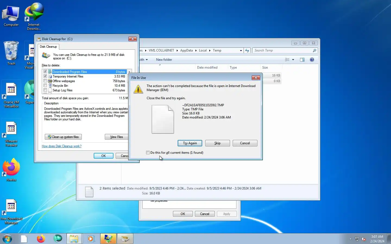Click the Windows Start orb

pyautogui.click(x=7, y=239)
